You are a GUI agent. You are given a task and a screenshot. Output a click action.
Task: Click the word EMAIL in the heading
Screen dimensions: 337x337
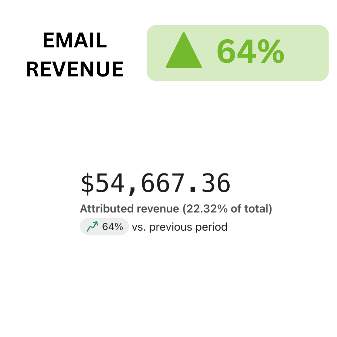pyautogui.click(x=75, y=41)
